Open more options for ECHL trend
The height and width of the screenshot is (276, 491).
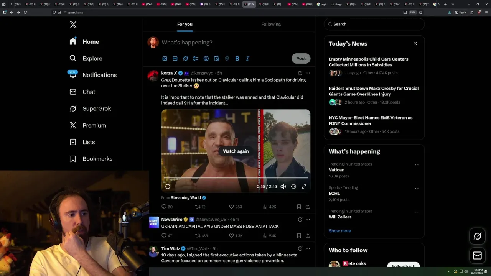(x=417, y=189)
